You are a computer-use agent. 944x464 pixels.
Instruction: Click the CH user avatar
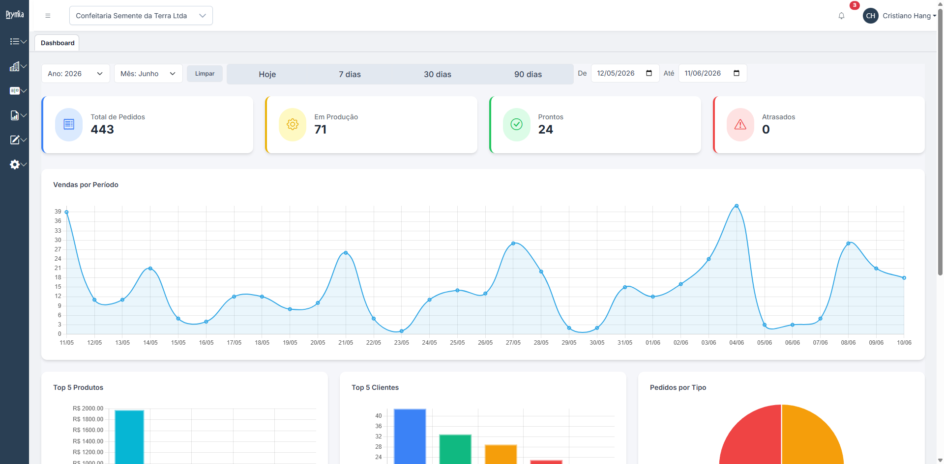(871, 16)
